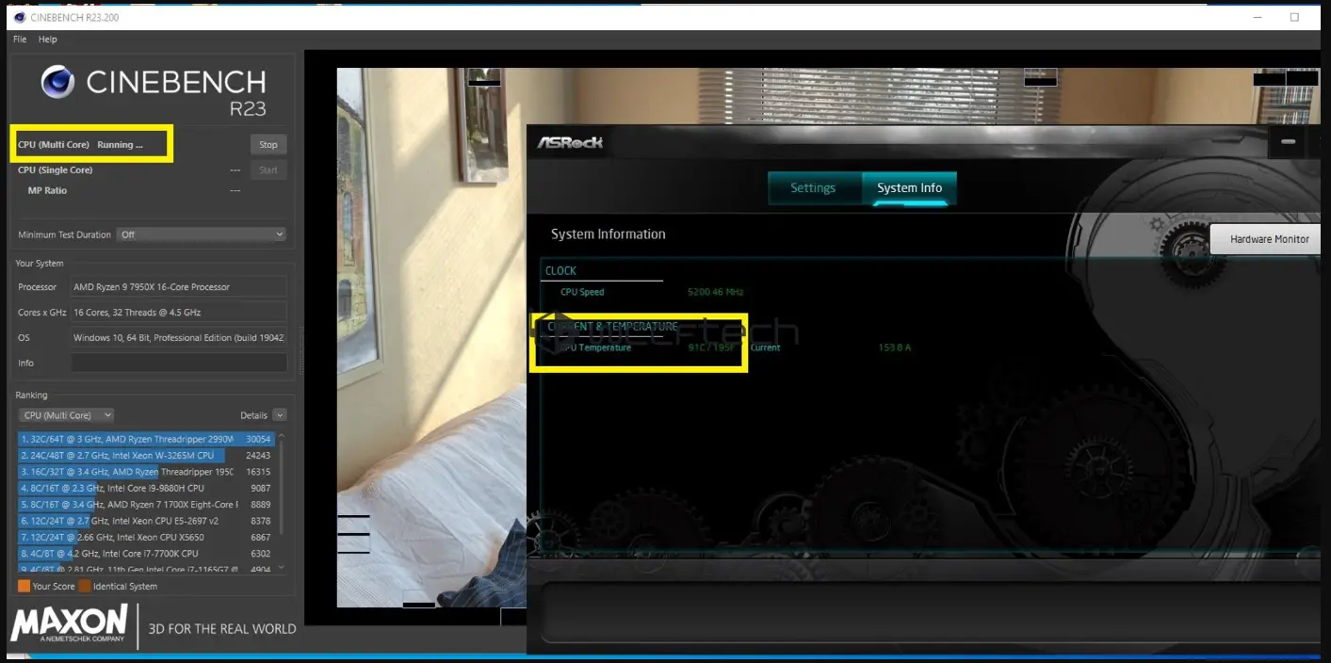The height and width of the screenshot is (663, 1331).
Task: Click the minimize icon on the ASRock window
Action: pyautogui.click(x=1287, y=141)
